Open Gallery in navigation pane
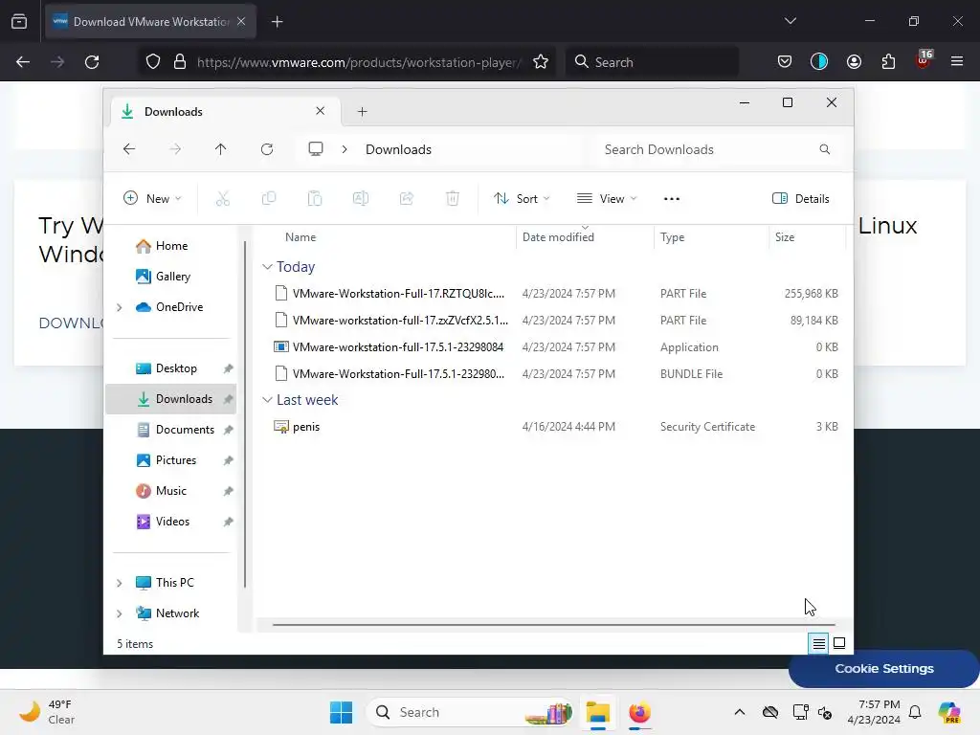 (170, 277)
